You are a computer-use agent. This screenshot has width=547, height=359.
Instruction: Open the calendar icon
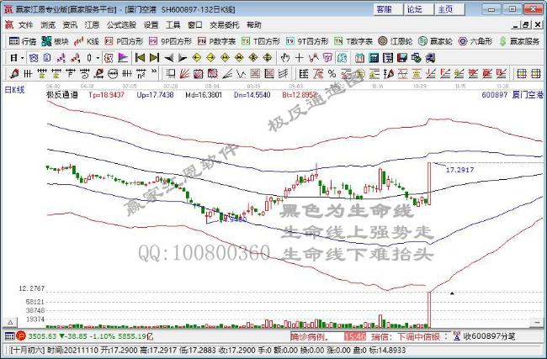(359, 58)
